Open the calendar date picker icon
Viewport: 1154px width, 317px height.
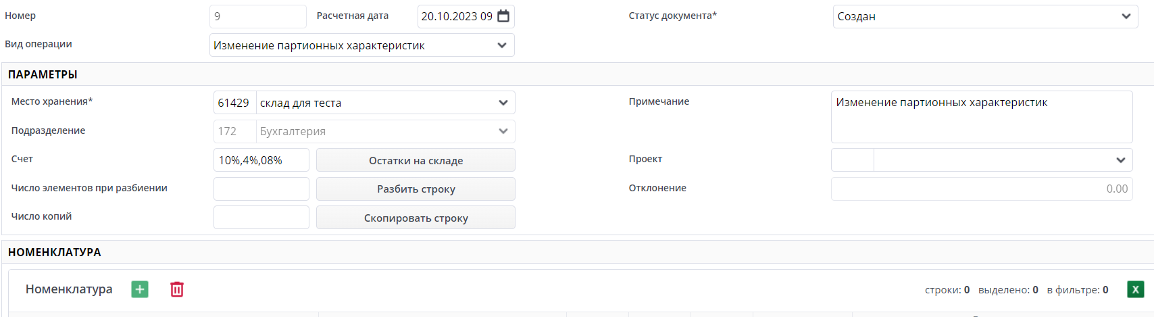point(503,16)
